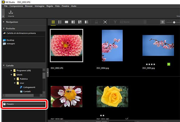Switch to thumbnail list view
Viewport: 180px width, 122px height.
point(60,22)
